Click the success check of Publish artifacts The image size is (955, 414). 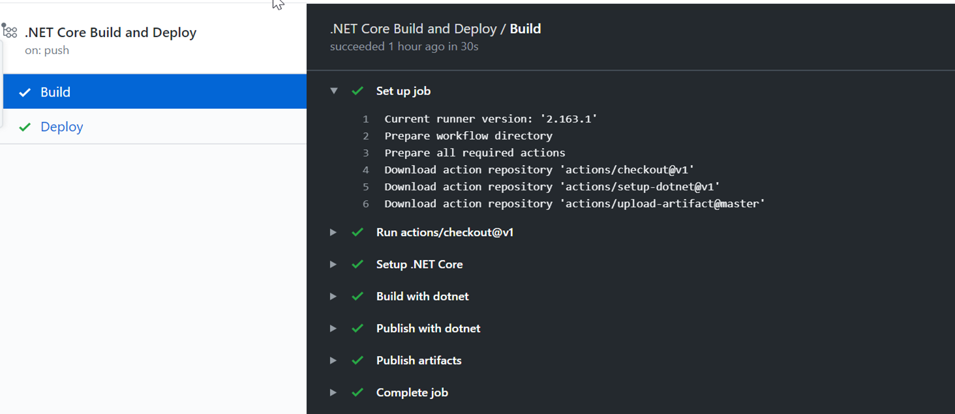point(357,360)
